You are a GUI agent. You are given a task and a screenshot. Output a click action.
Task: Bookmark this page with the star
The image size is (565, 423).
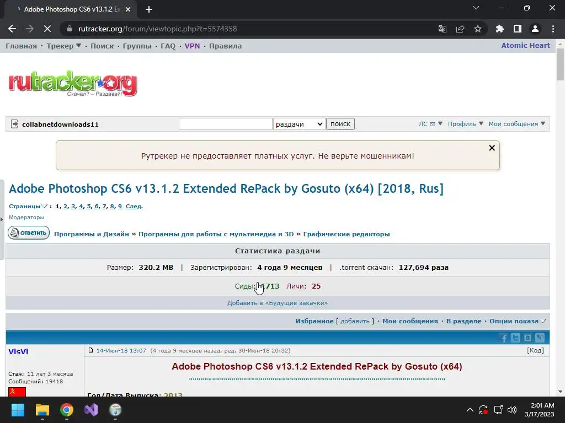pyautogui.click(x=478, y=29)
